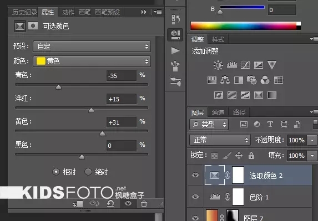Hide the 图层 7 layer
This screenshot has height=221, width=318.
click(x=195, y=218)
